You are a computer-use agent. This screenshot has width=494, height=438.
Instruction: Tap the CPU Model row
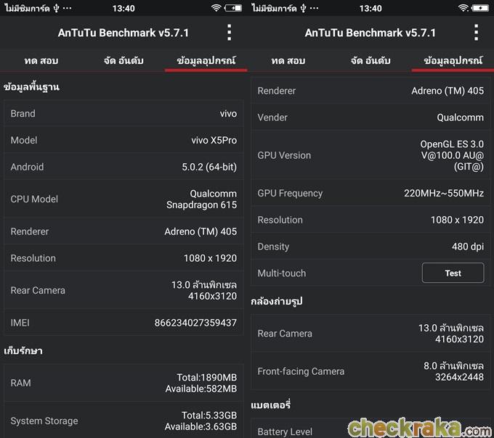pyautogui.click(x=123, y=199)
